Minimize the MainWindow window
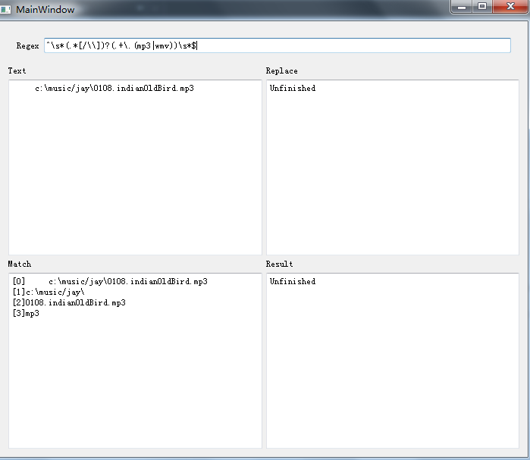The image size is (530, 460). pos(462,6)
